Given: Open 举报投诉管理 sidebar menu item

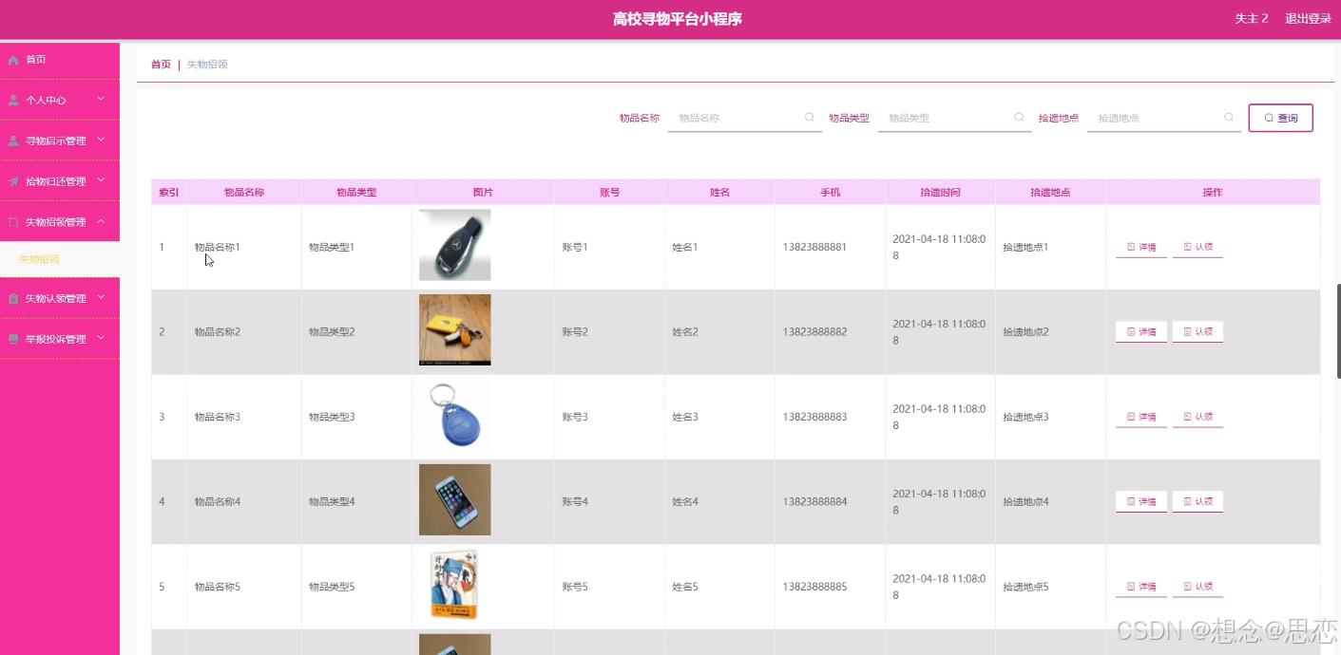Looking at the screenshot, I should (x=60, y=339).
